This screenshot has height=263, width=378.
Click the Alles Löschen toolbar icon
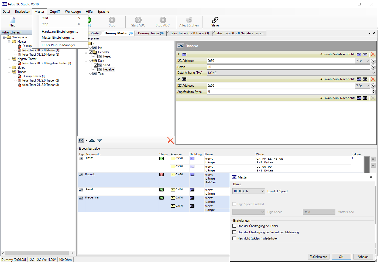click(189, 20)
